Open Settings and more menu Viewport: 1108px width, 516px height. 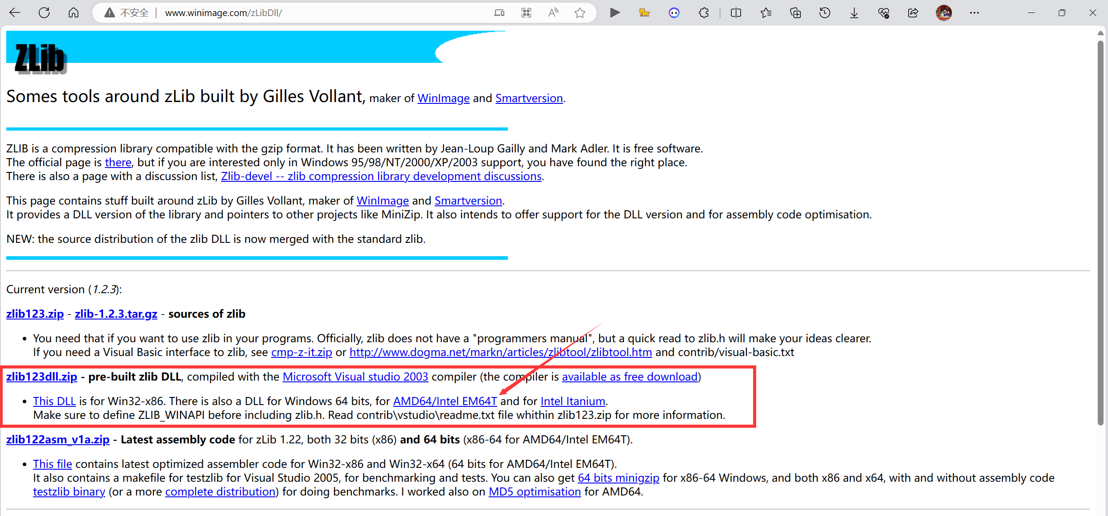[x=974, y=13]
